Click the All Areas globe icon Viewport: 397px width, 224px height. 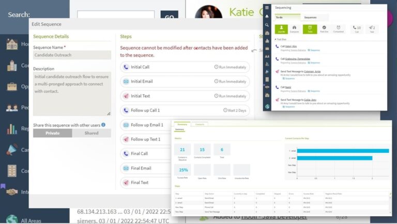[12, 219]
